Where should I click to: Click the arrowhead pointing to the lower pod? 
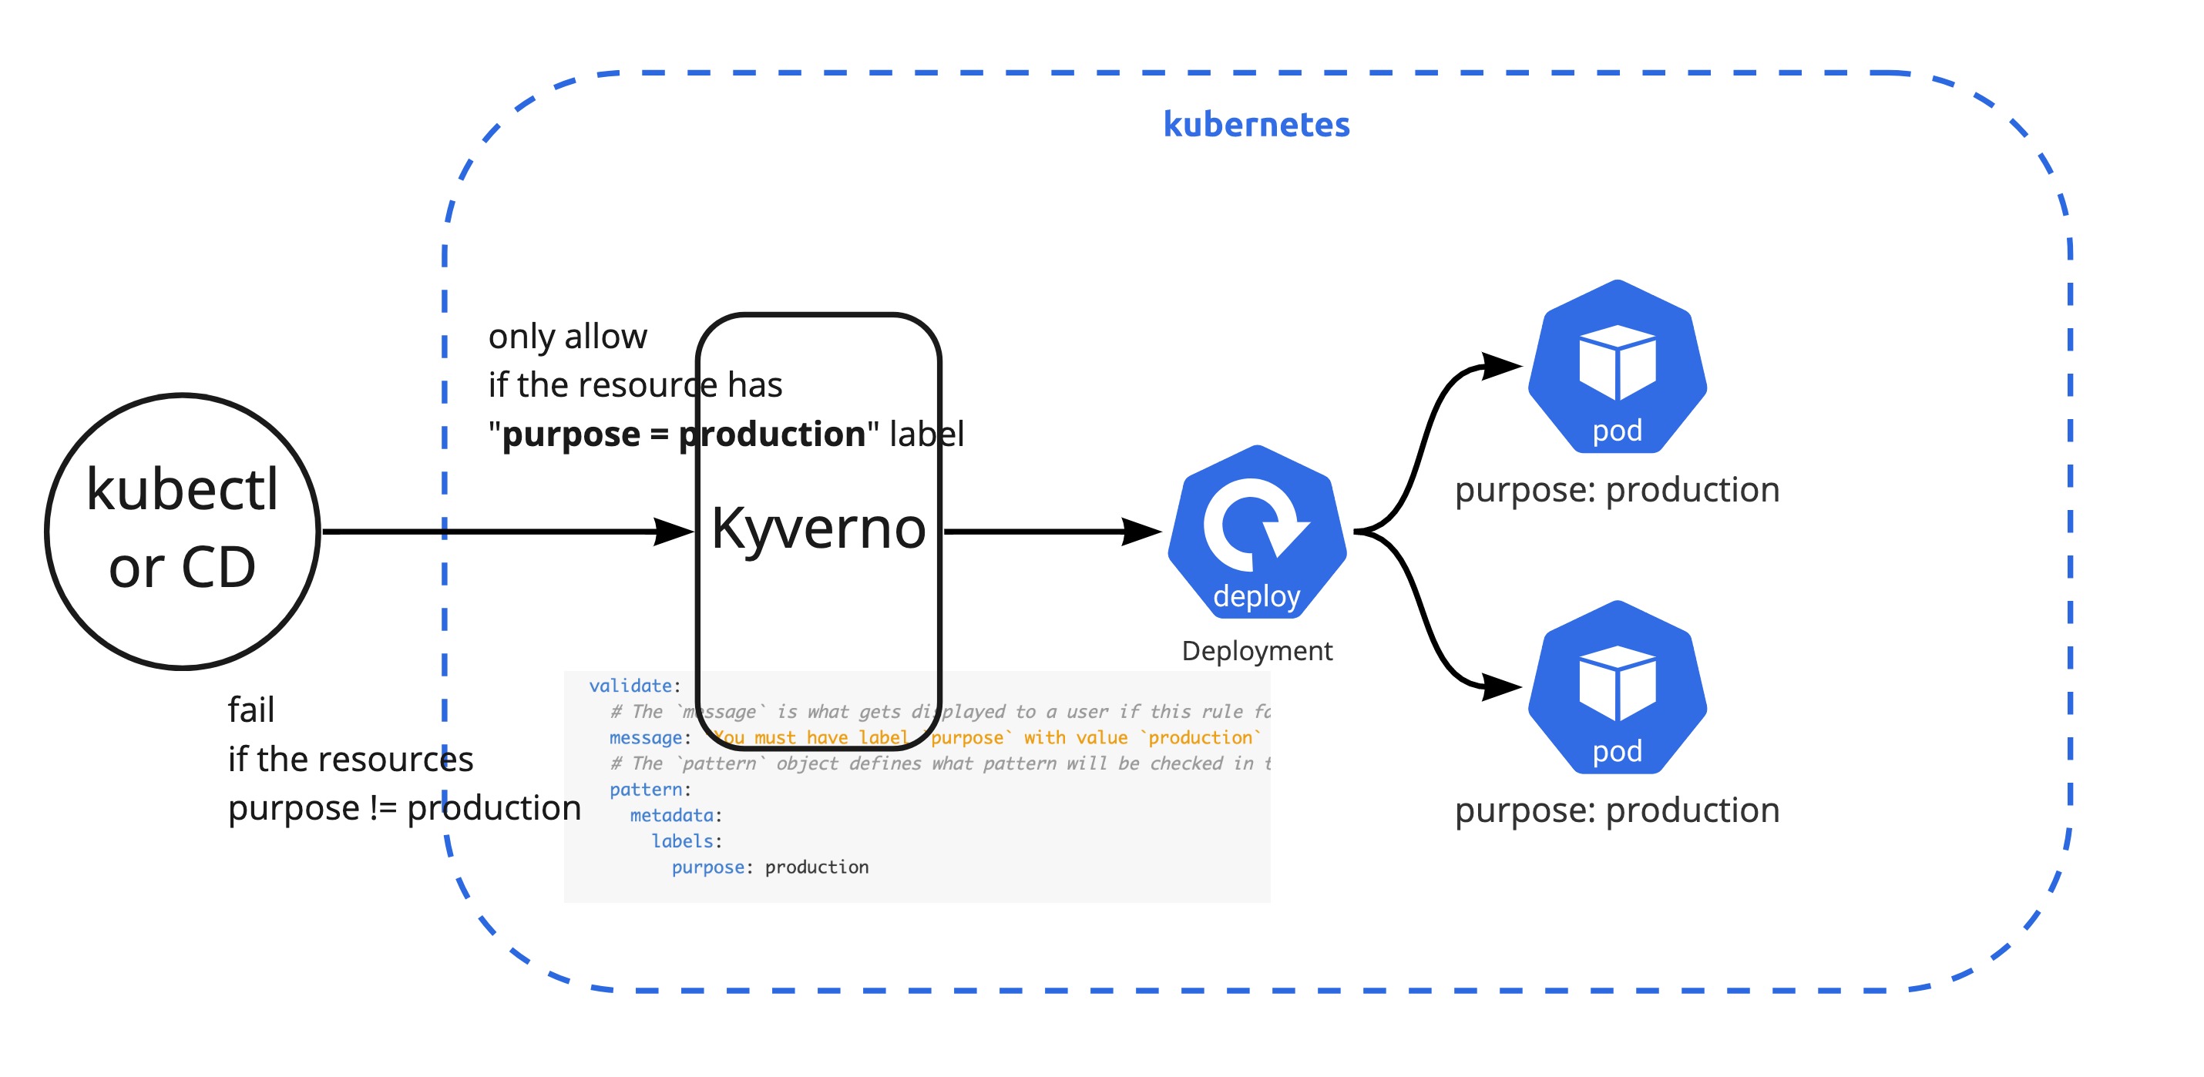(1501, 686)
